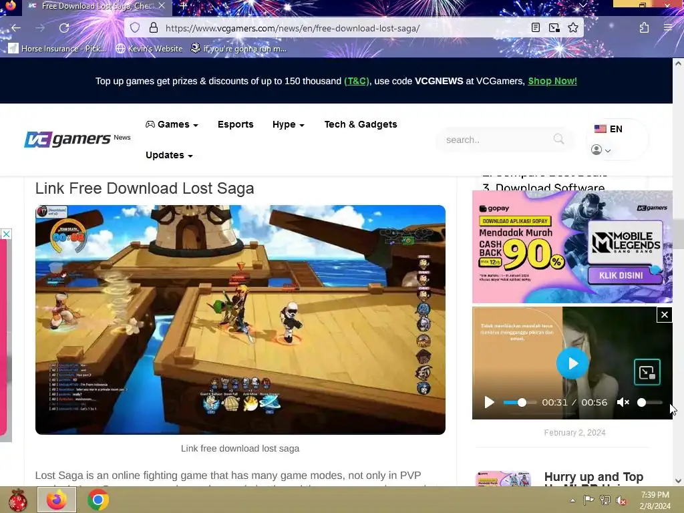The image size is (684, 513).
Task: Bookmark this page with the star icon
Action: pos(572,28)
